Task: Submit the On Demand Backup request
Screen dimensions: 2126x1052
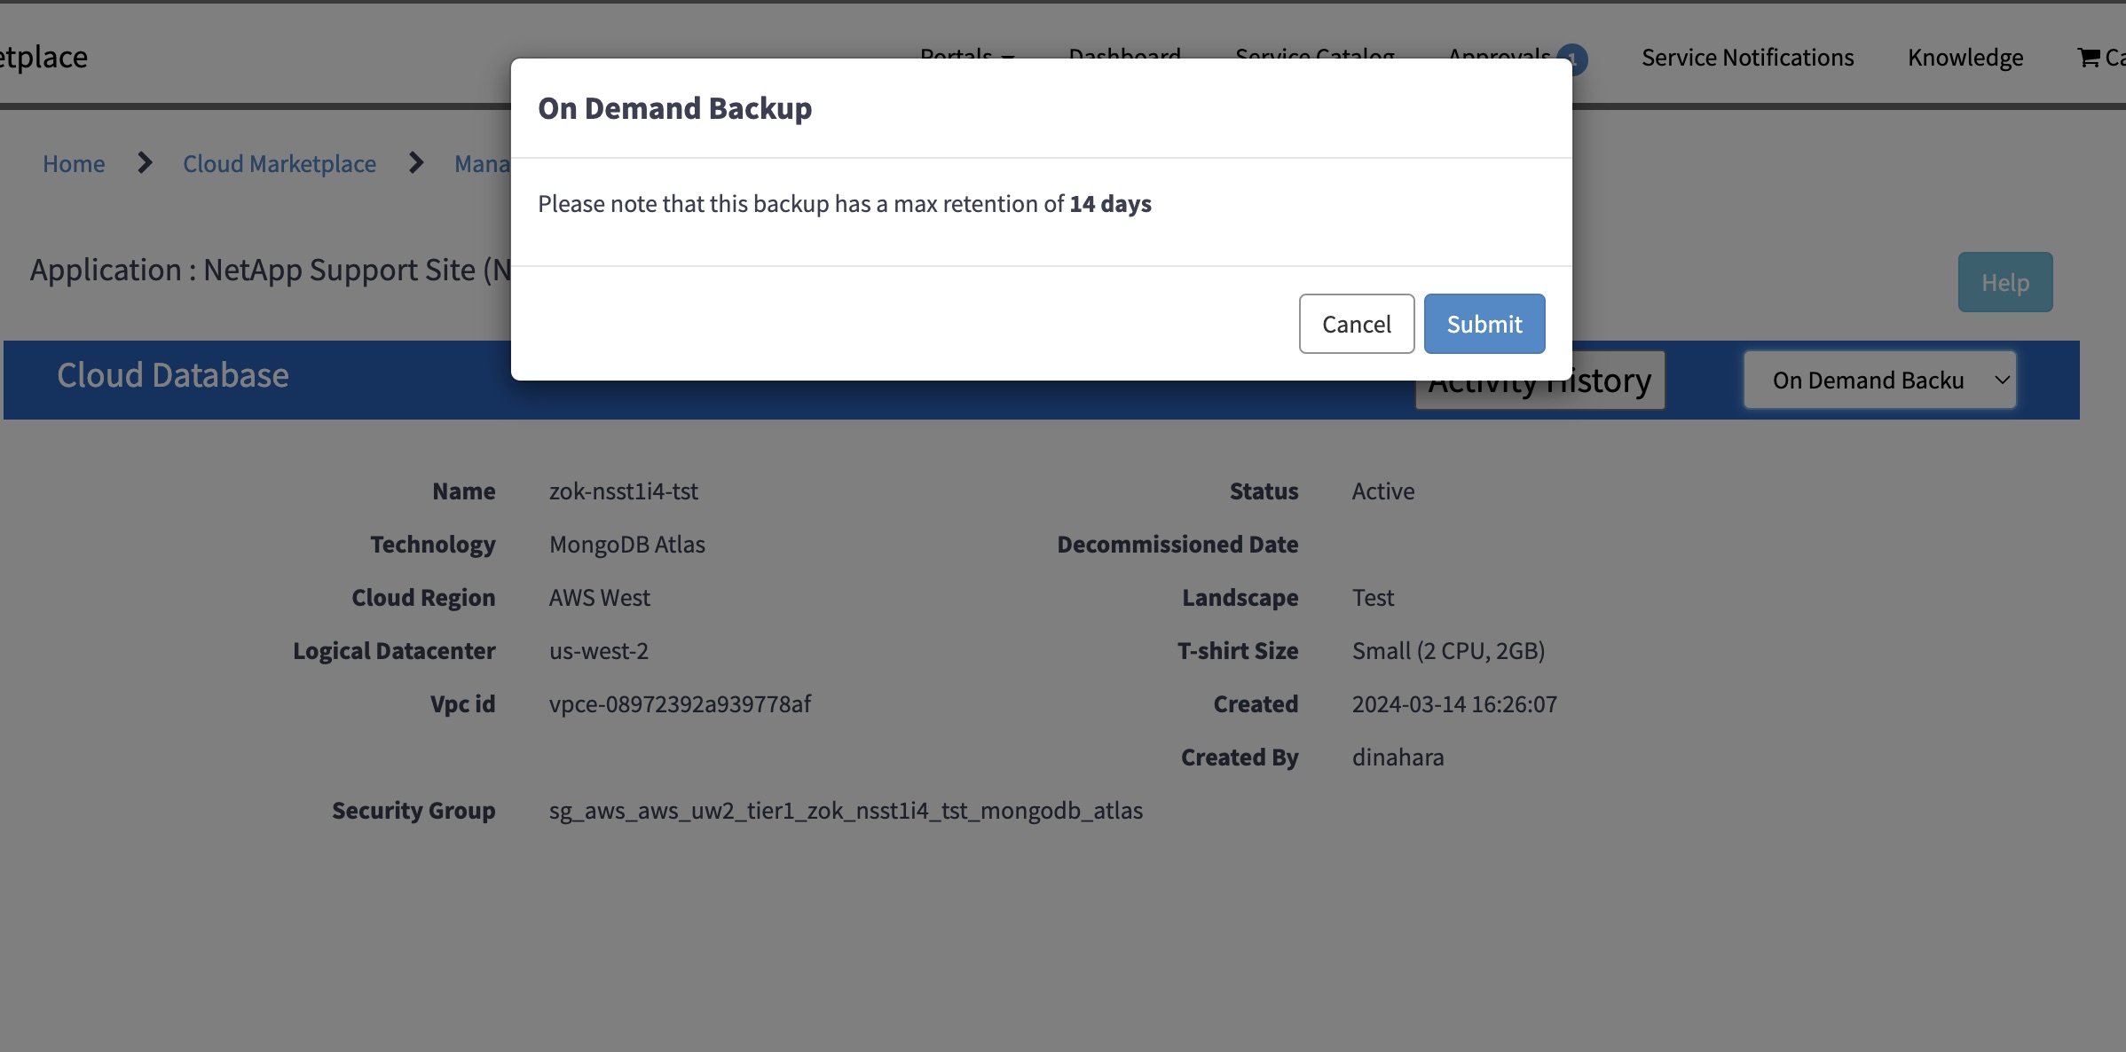Action: (1484, 323)
